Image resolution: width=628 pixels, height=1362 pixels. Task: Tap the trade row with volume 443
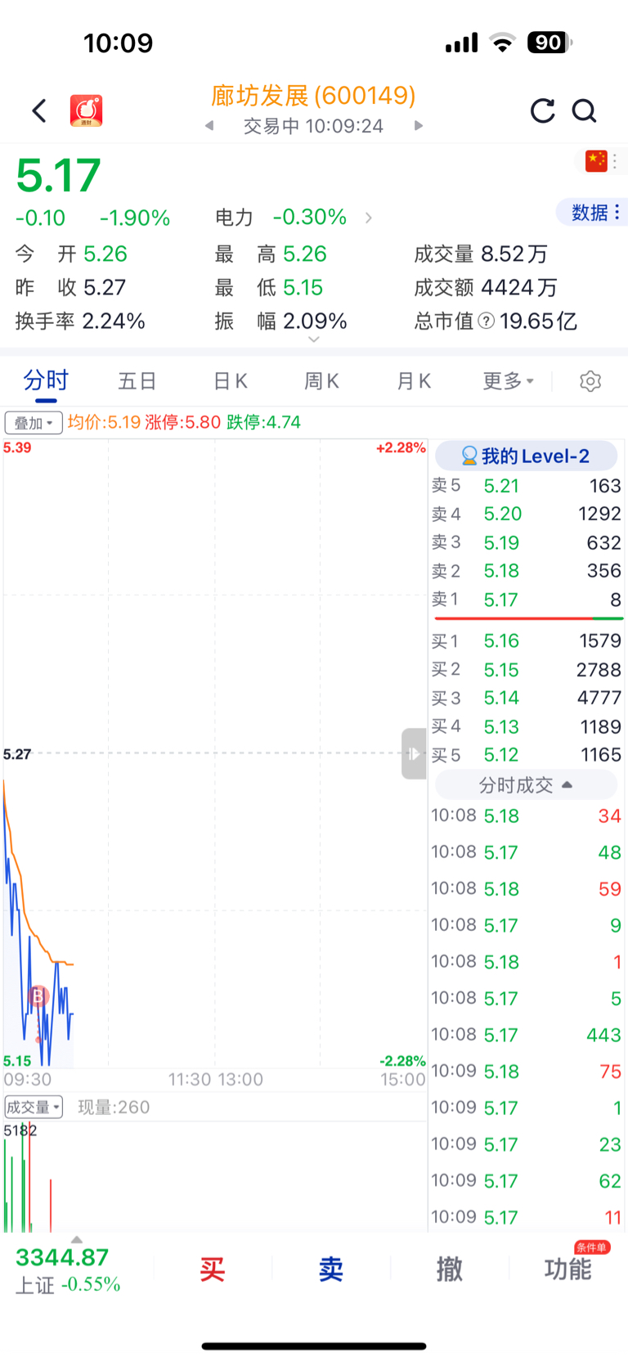click(x=527, y=1035)
